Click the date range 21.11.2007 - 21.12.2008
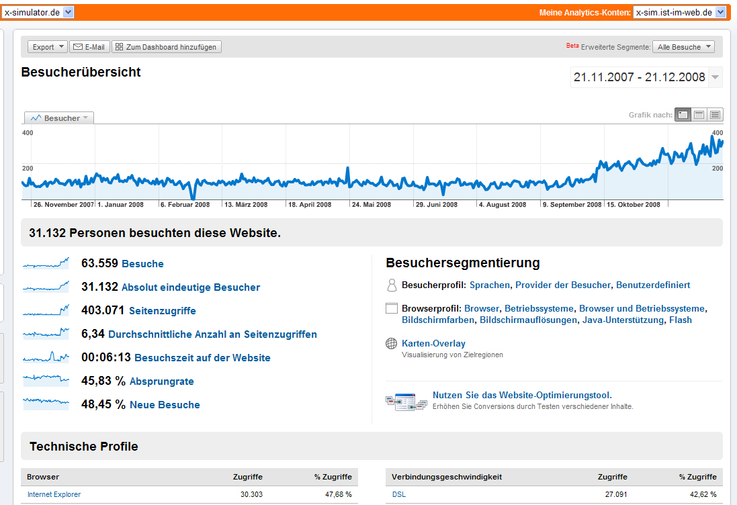 639,77
